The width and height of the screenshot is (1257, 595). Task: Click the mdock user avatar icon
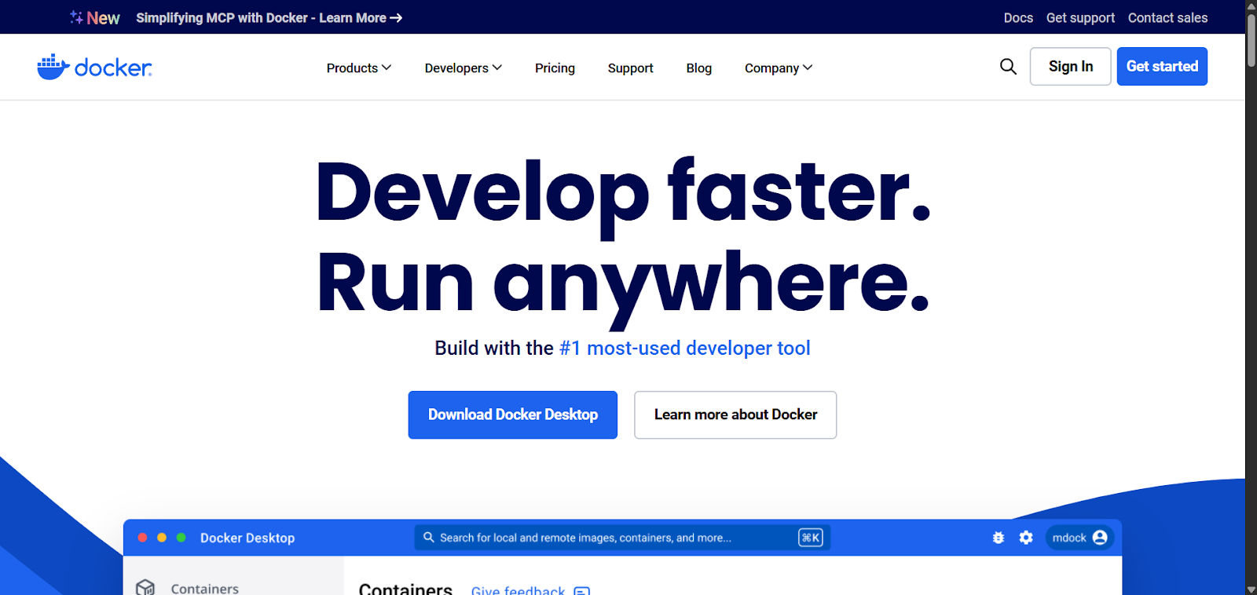(1100, 538)
